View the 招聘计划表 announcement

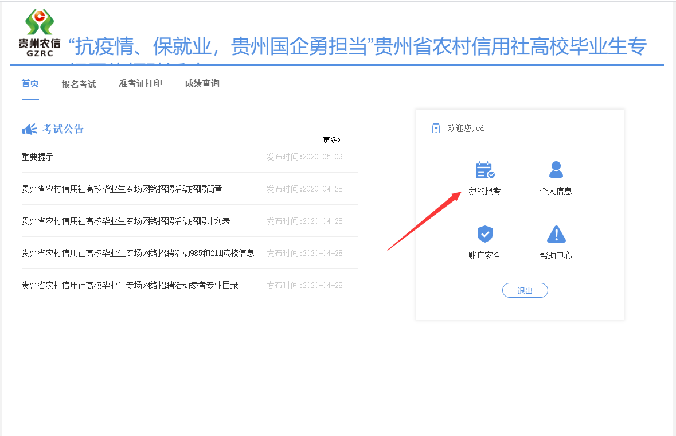tap(126, 221)
